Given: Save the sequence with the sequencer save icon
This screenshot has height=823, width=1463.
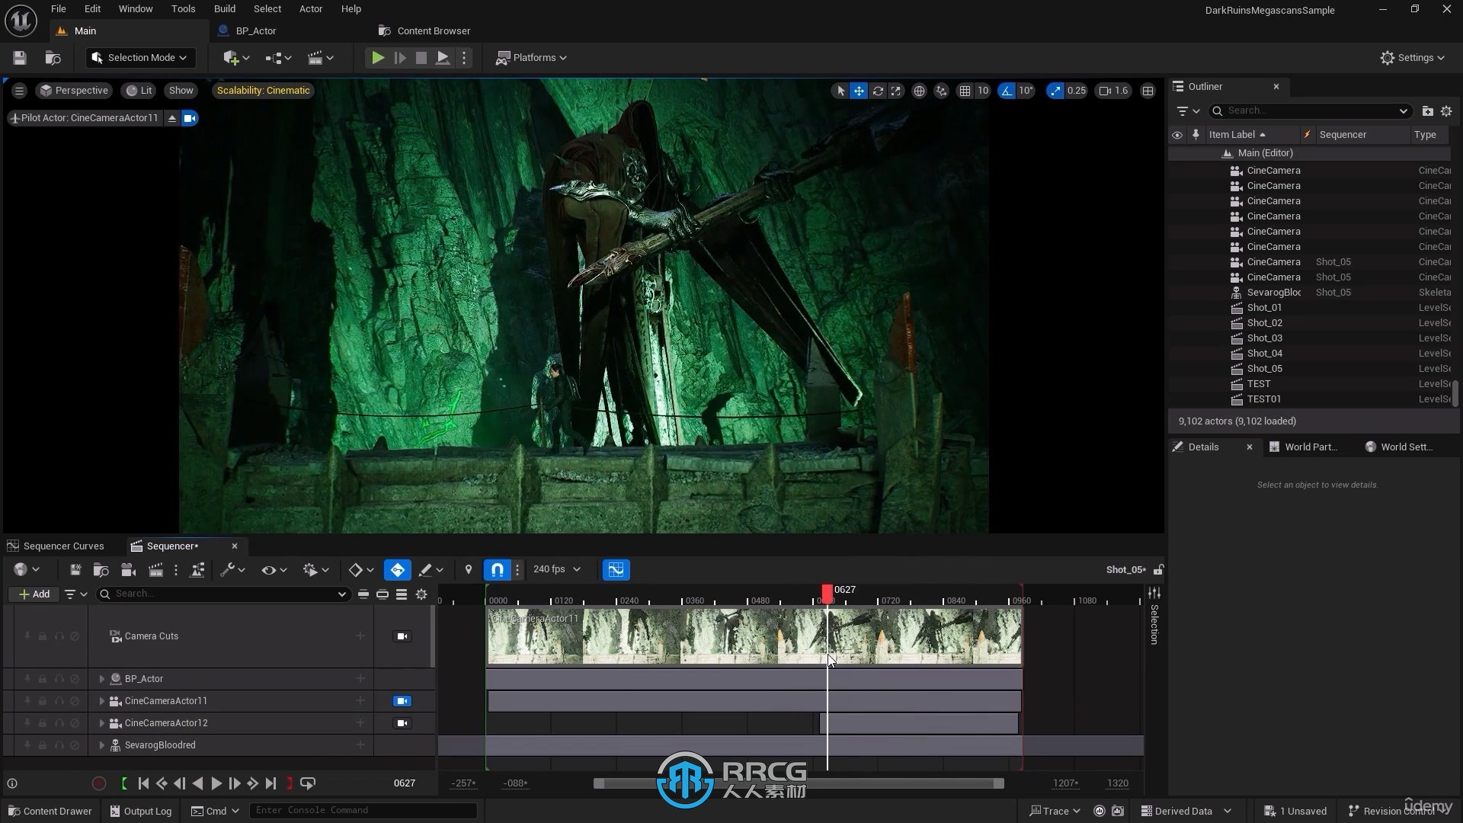Looking at the screenshot, I should coord(75,570).
